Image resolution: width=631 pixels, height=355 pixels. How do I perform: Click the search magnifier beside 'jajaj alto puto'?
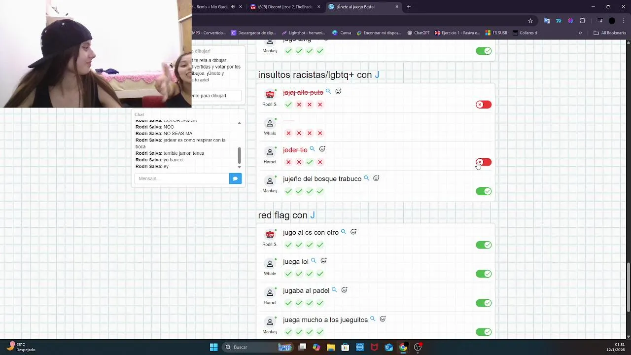(x=328, y=92)
